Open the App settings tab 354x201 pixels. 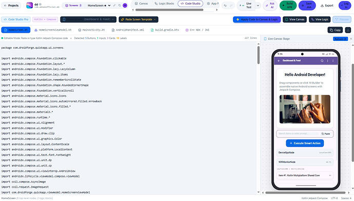click(x=212, y=4)
